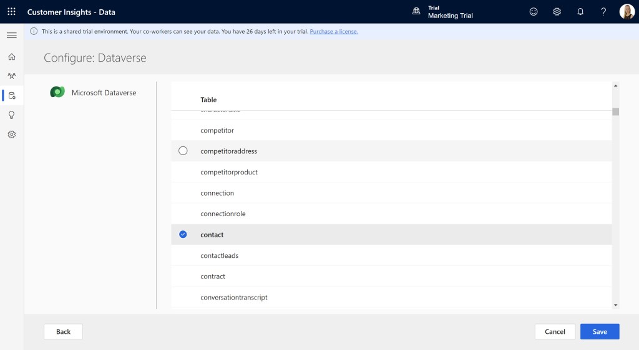Click the Cancel button
The image size is (639, 350).
[555, 331]
